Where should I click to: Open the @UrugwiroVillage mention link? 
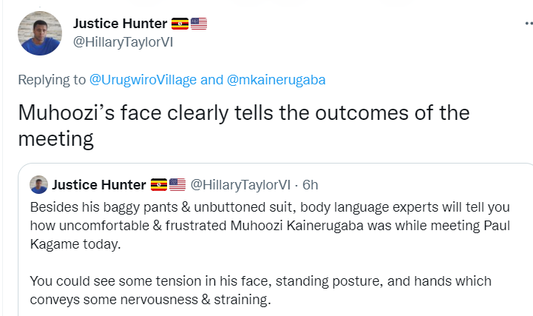pyautogui.click(x=143, y=79)
